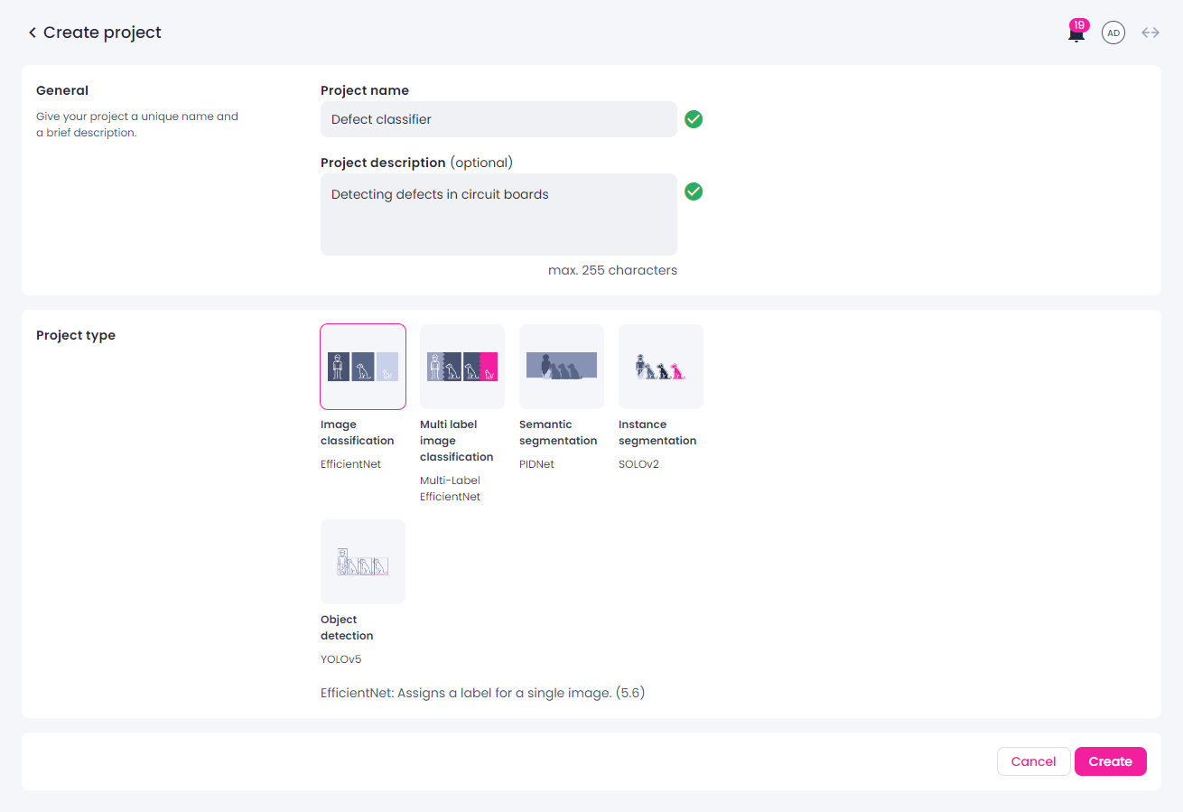Click the 'Semantic segmentation' caption text
Screen dimensions: 1183x812
(558, 433)
